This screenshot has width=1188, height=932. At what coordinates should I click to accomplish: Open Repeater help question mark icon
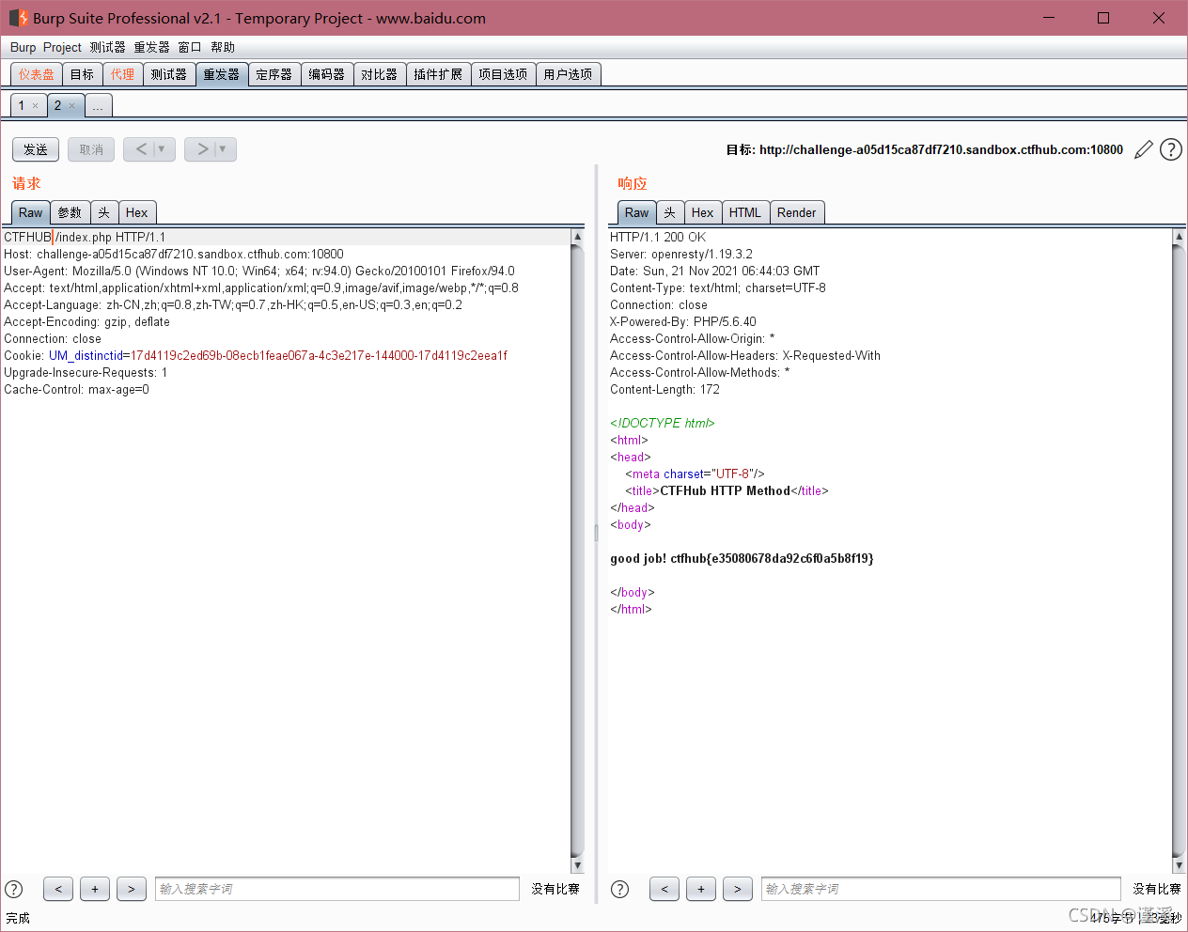click(1171, 149)
